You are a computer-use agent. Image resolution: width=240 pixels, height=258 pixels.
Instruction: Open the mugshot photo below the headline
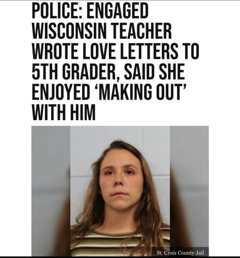[x=120, y=191]
